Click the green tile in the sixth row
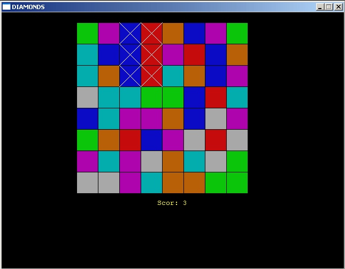This screenshot has height=269, width=345. click(87, 140)
